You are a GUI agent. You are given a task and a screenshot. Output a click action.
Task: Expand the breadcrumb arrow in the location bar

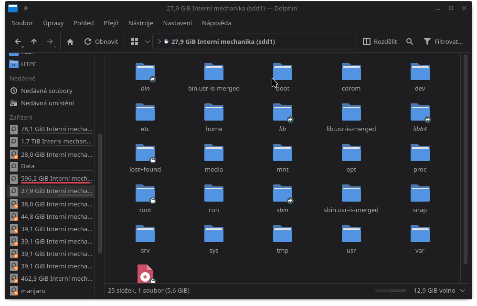pos(159,41)
